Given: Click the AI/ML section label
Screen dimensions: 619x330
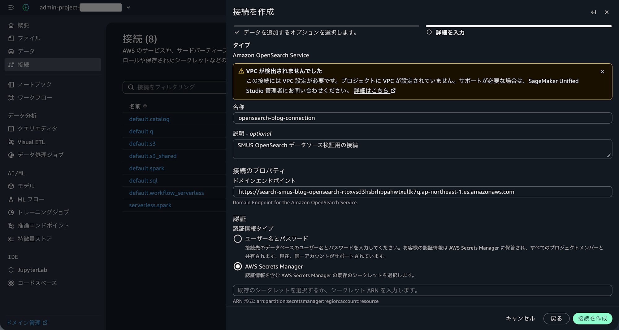Looking at the screenshot, I should [16, 173].
